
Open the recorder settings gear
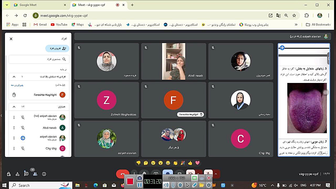[209, 185]
